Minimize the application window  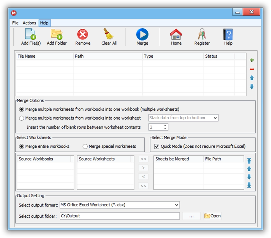click(238, 12)
